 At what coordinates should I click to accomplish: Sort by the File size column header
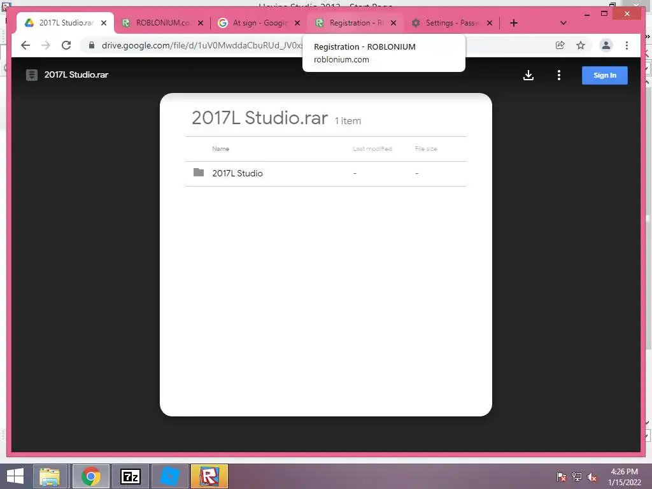tap(426, 148)
